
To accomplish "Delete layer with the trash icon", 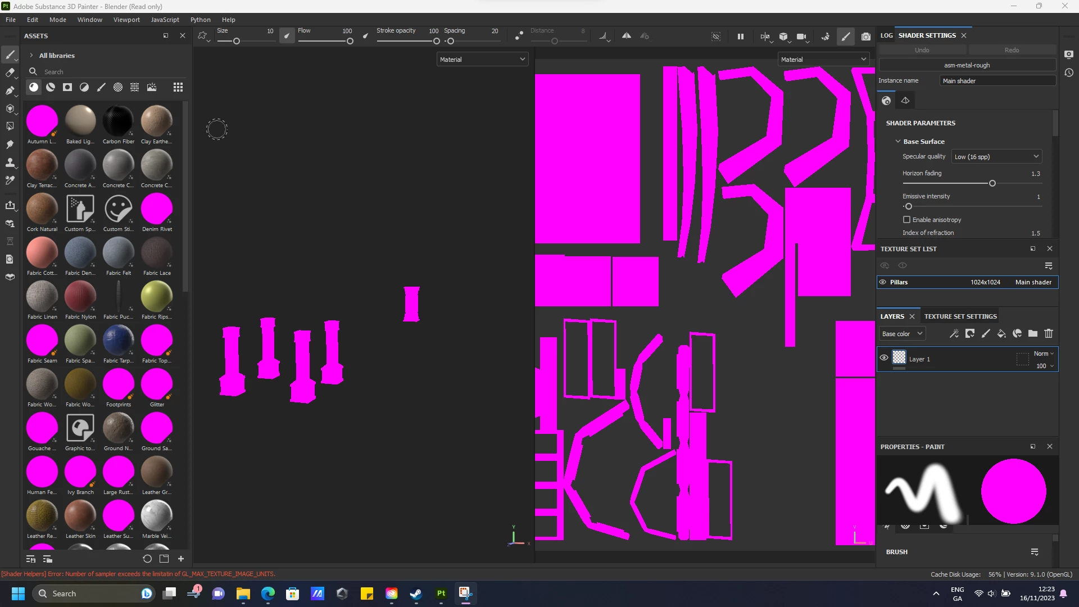I will (1049, 334).
